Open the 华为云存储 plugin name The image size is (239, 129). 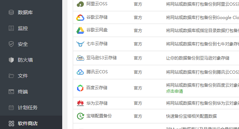tap(97, 103)
